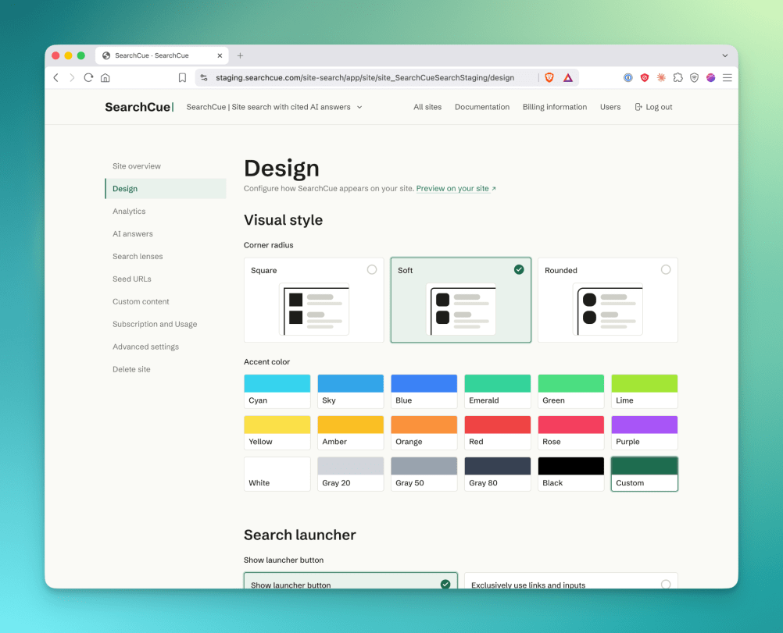This screenshot has width=783, height=633.
Task: Open the Brave Shields lion icon
Action: (549, 78)
